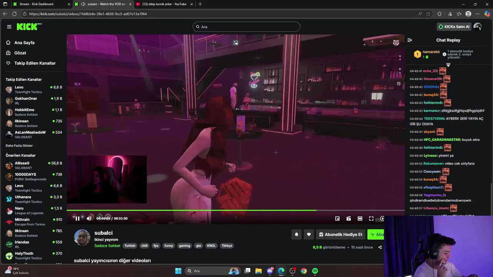Seek along the video progress bar
The image size is (493, 277).
(x=235, y=210)
